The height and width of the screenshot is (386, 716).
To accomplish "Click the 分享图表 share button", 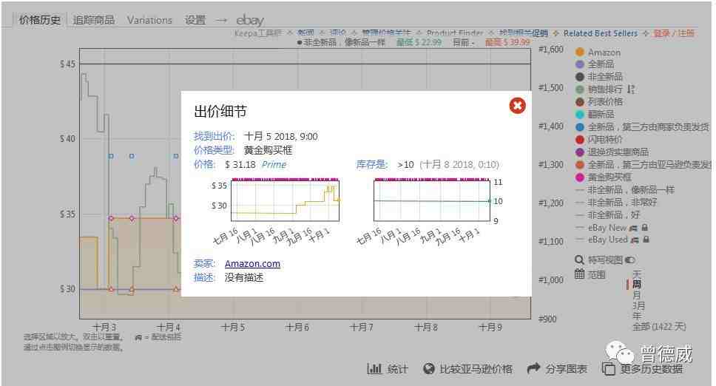I will click(557, 369).
